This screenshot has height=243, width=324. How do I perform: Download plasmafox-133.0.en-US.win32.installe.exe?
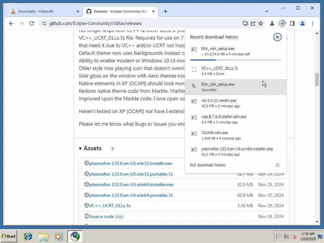click(131, 164)
